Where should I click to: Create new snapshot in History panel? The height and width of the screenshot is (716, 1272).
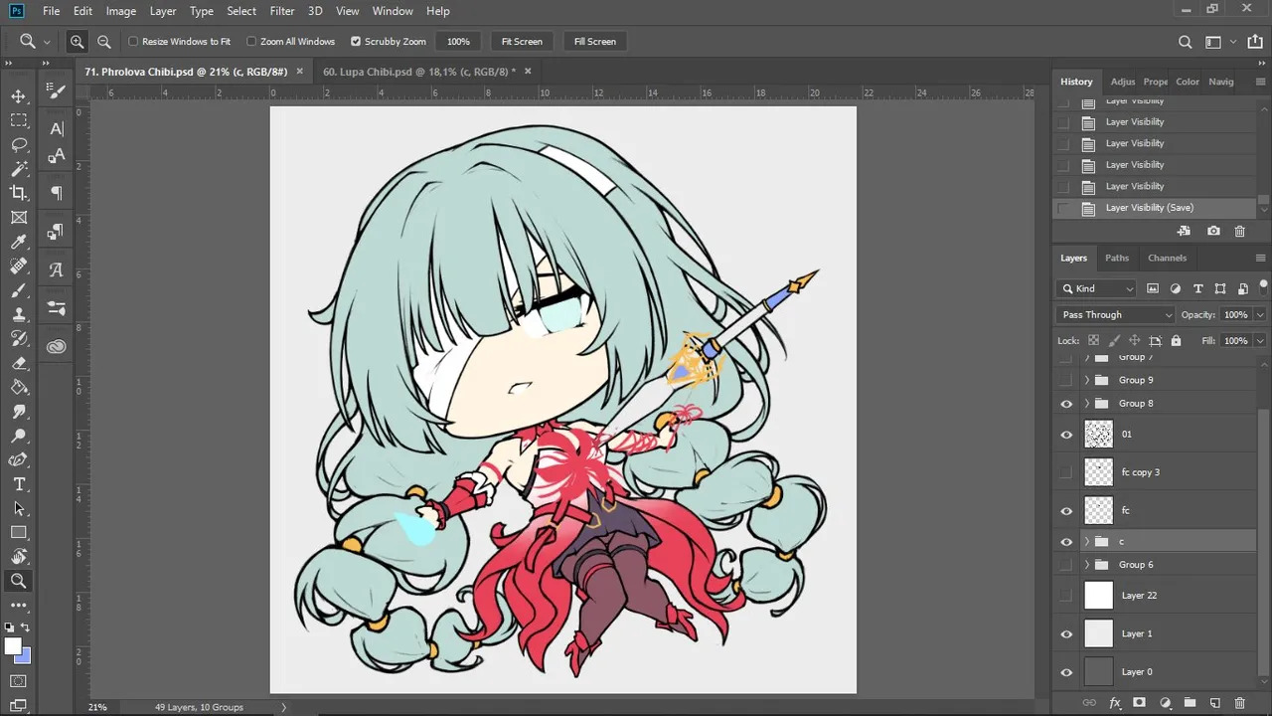(1213, 231)
